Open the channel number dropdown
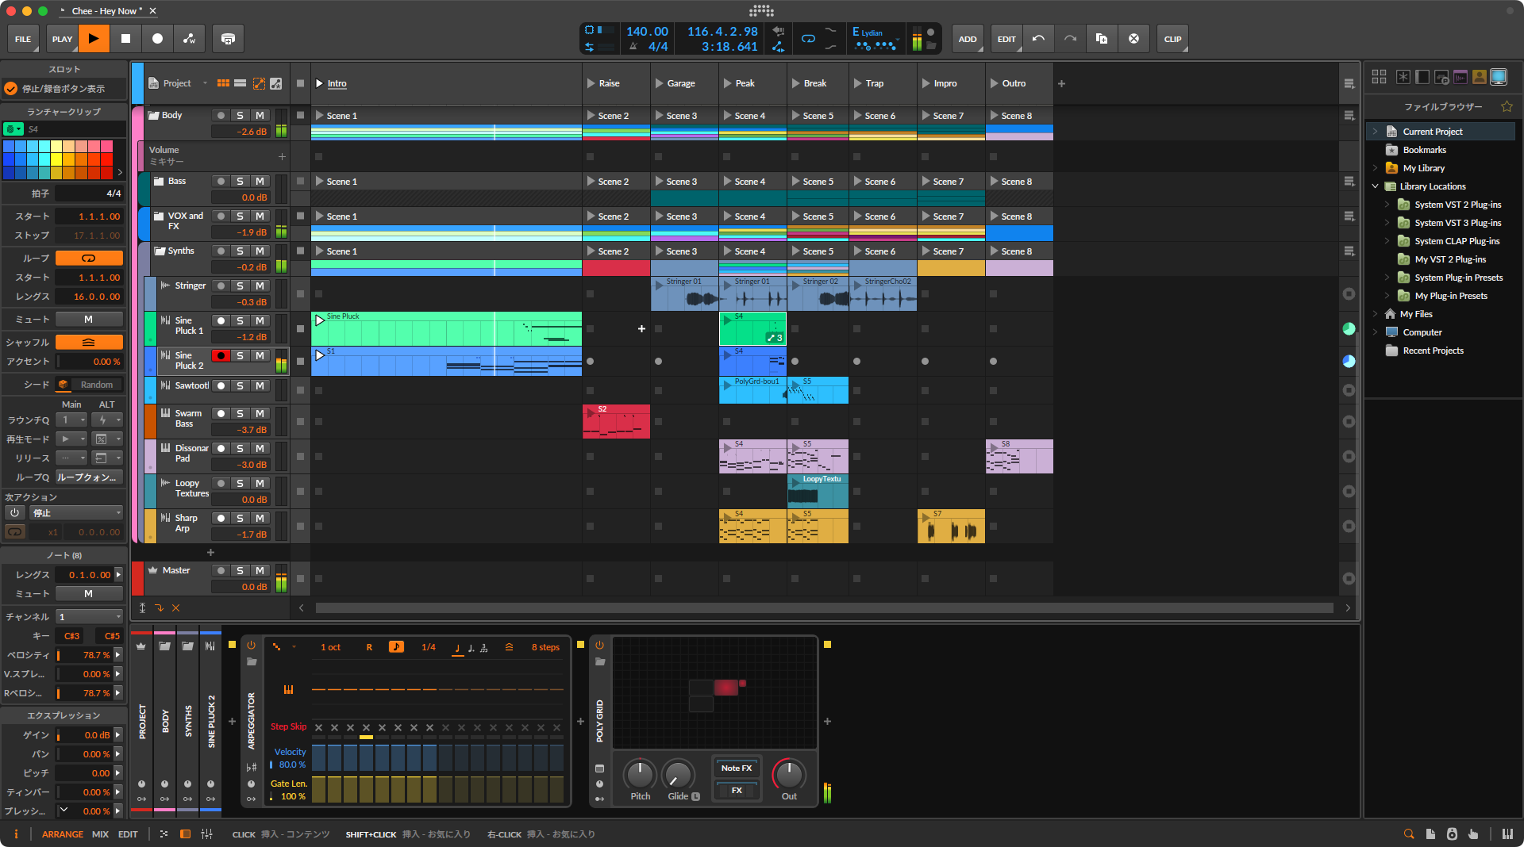Viewport: 1524px width, 847px height. pyautogui.click(x=89, y=616)
